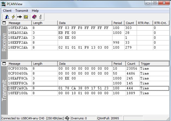Image resolution: width=171 pixels, height=121 pixels.
Task: Click the RTR-Per. column header
Action: pos(145,23)
